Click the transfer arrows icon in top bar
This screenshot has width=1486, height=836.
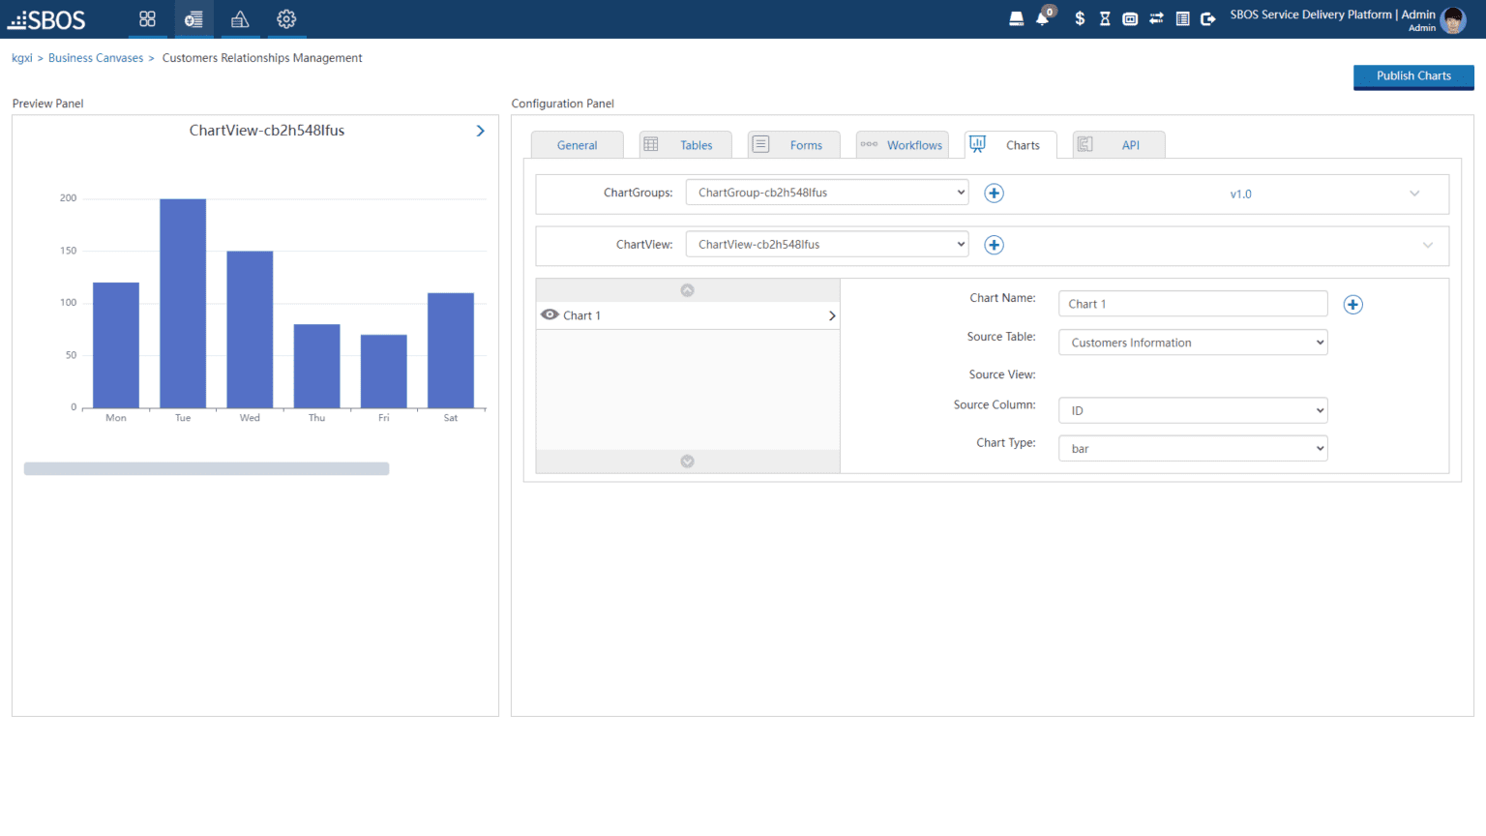[1156, 17]
